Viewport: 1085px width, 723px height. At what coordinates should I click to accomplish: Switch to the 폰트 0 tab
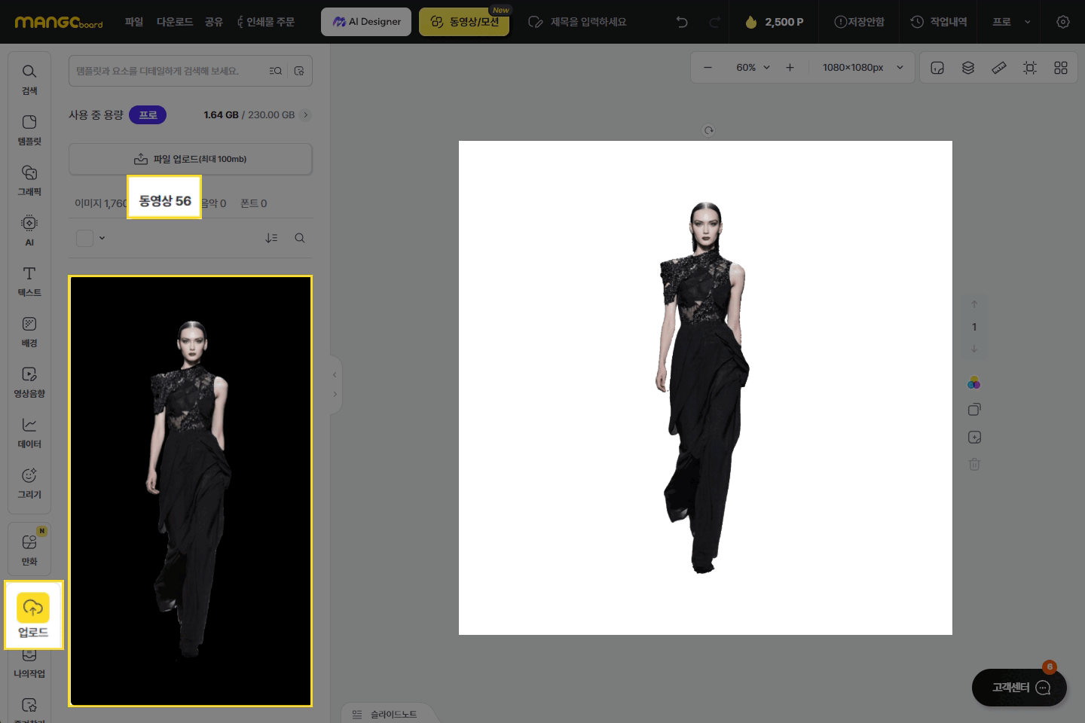coord(253,203)
